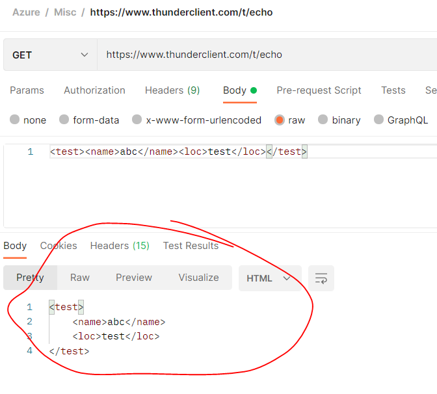This screenshot has width=437, height=394.
Task: Open the Params request tab
Action: (x=27, y=90)
